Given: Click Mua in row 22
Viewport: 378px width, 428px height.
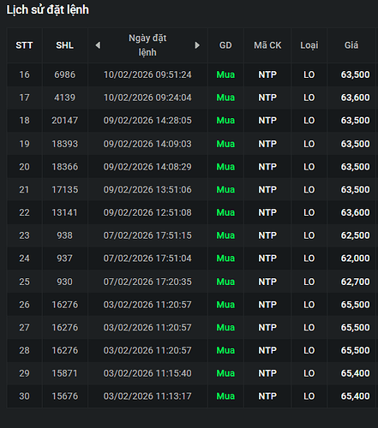Looking at the screenshot, I should click(x=225, y=212).
